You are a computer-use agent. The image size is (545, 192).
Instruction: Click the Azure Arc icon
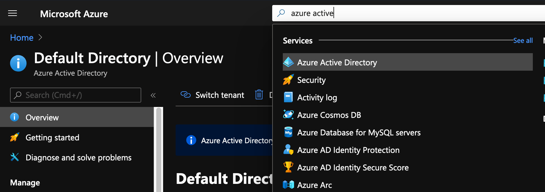coord(288,185)
